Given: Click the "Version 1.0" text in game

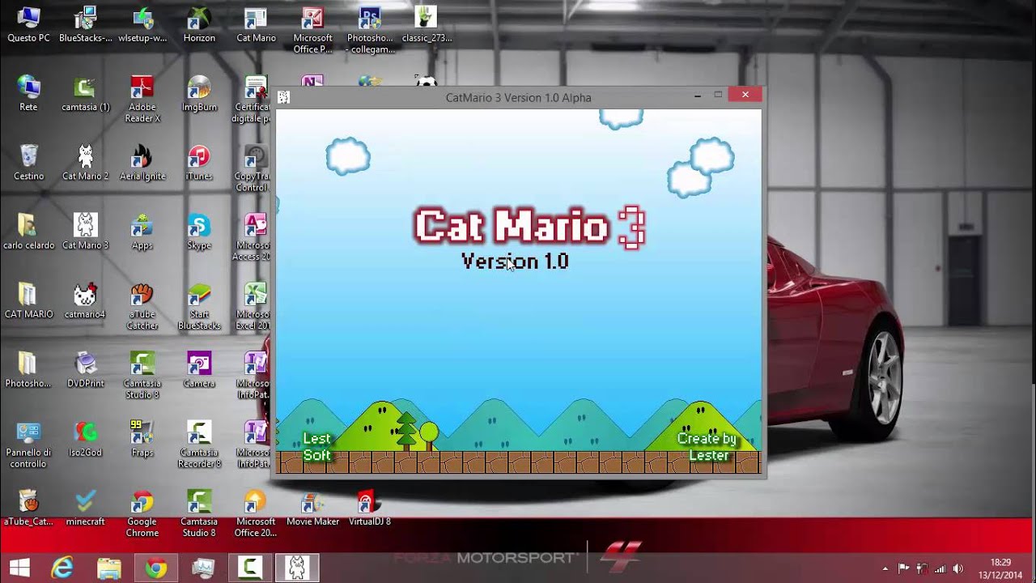Looking at the screenshot, I should 515,261.
